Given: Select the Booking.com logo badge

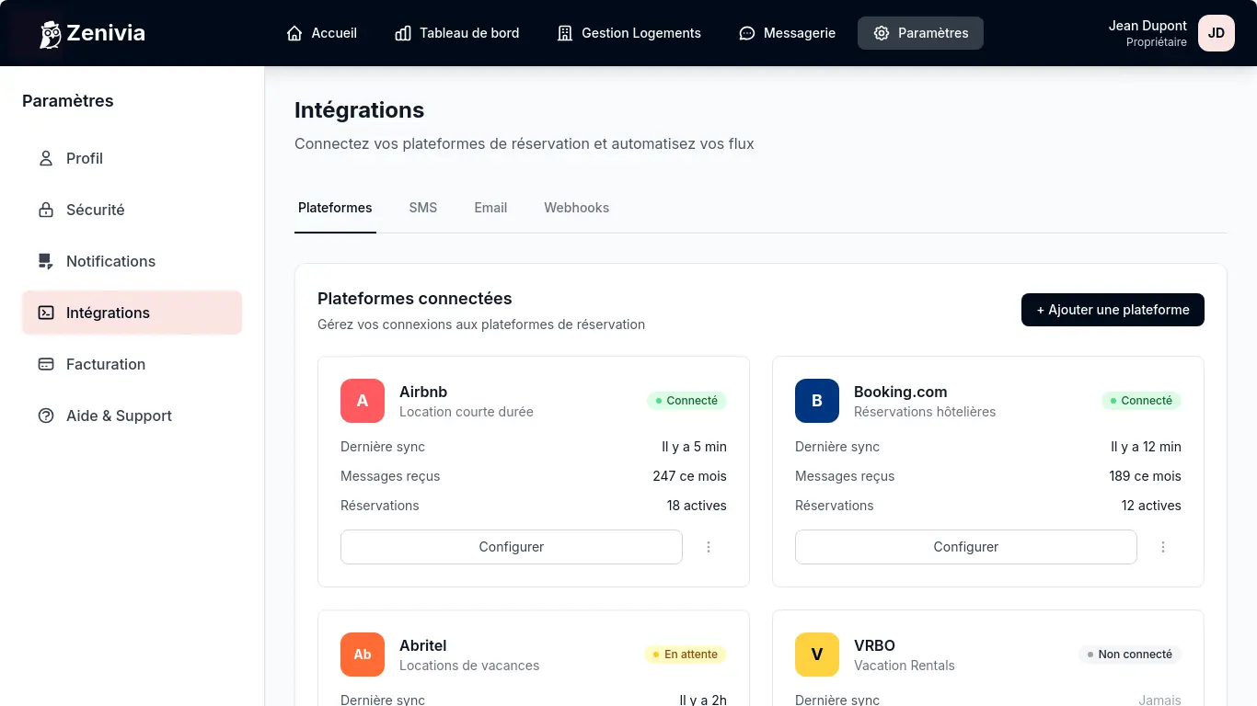Looking at the screenshot, I should (x=817, y=401).
